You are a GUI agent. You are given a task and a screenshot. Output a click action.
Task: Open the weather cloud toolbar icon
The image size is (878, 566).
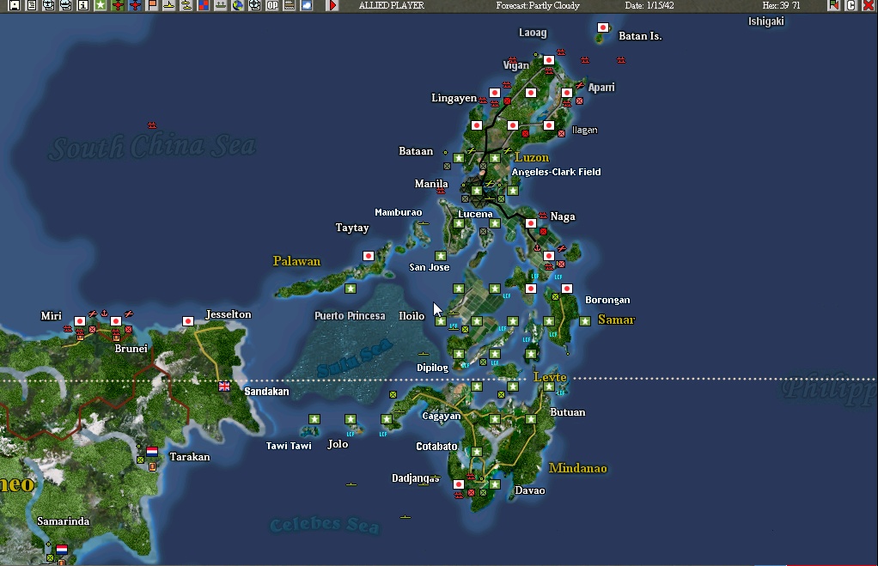click(x=307, y=5)
